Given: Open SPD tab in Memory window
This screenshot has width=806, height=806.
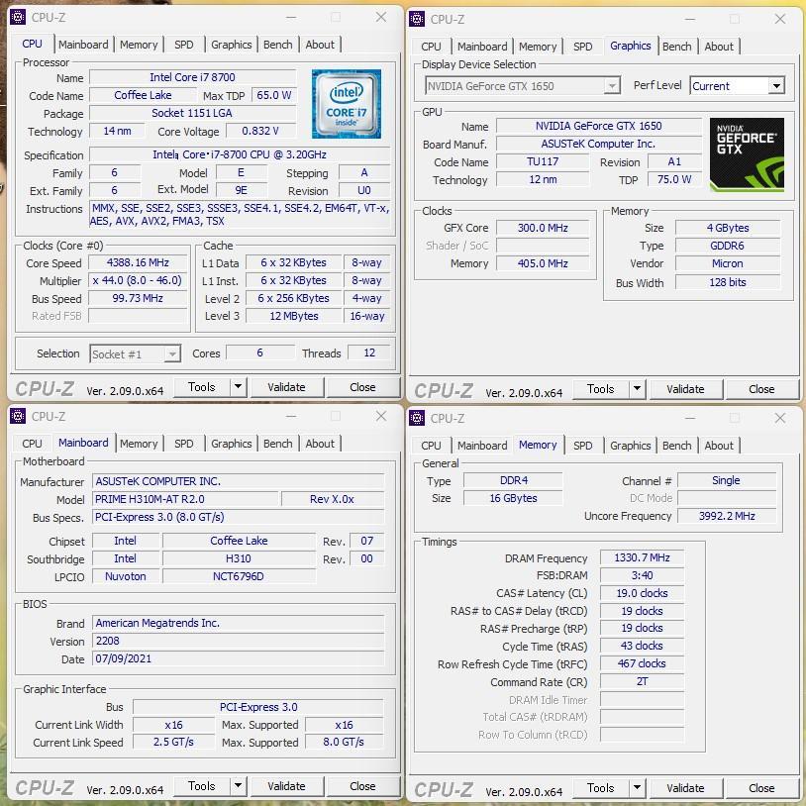Looking at the screenshot, I should coord(582,446).
